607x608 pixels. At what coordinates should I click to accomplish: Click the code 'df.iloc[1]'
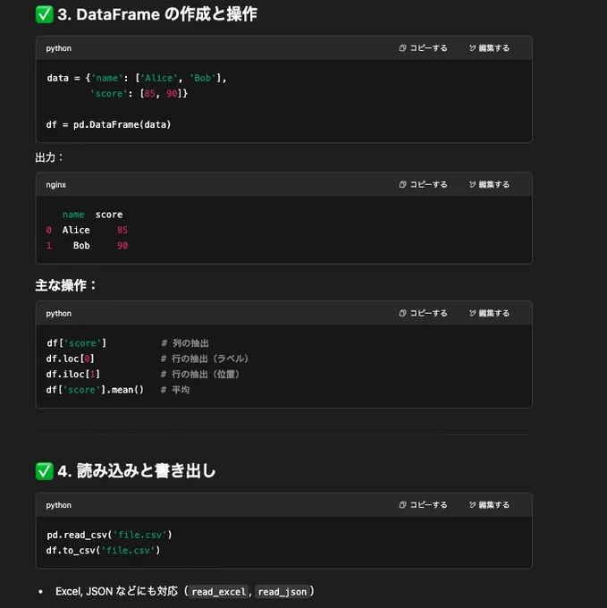[x=73, y=375]
